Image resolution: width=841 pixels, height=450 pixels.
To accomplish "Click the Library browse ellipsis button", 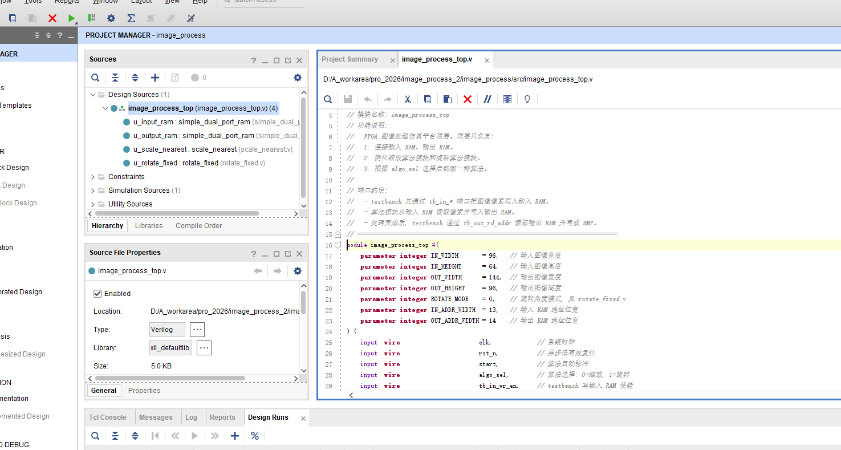I will click(204, 348).
